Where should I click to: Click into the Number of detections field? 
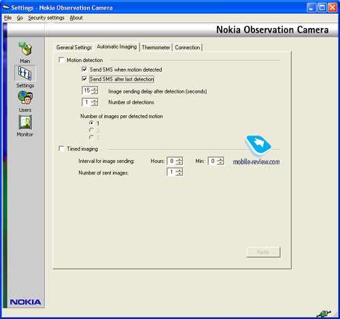point(87,102)
